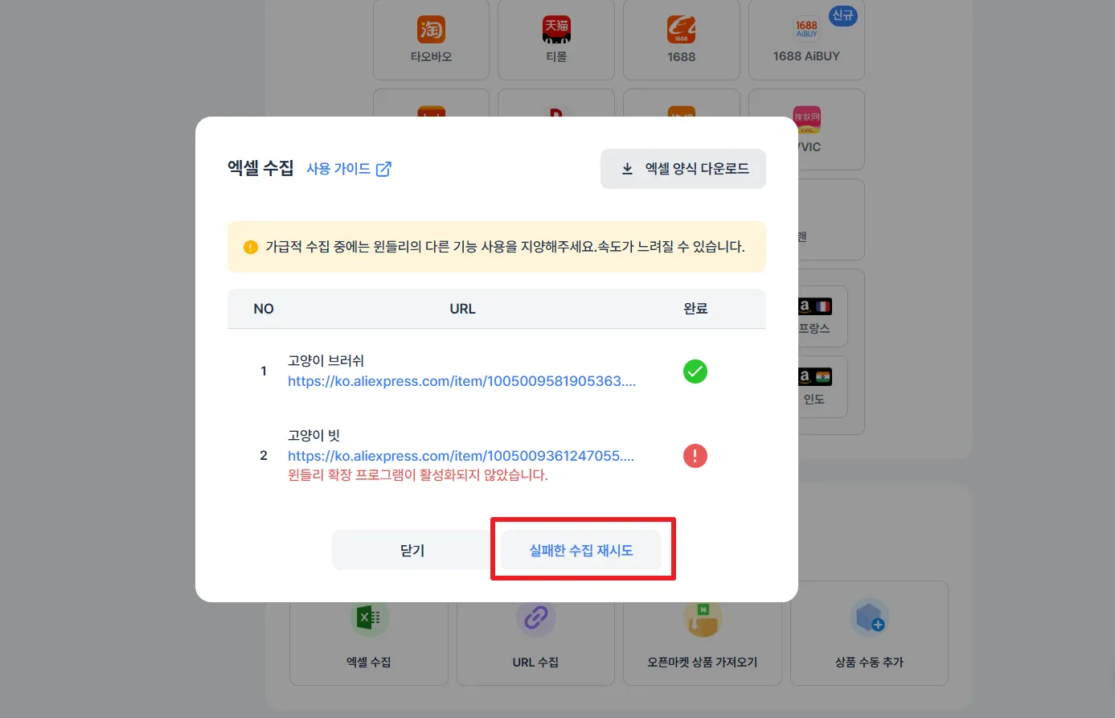
Task: Click the 티몰 label text
Action: (x=556, y=57)
